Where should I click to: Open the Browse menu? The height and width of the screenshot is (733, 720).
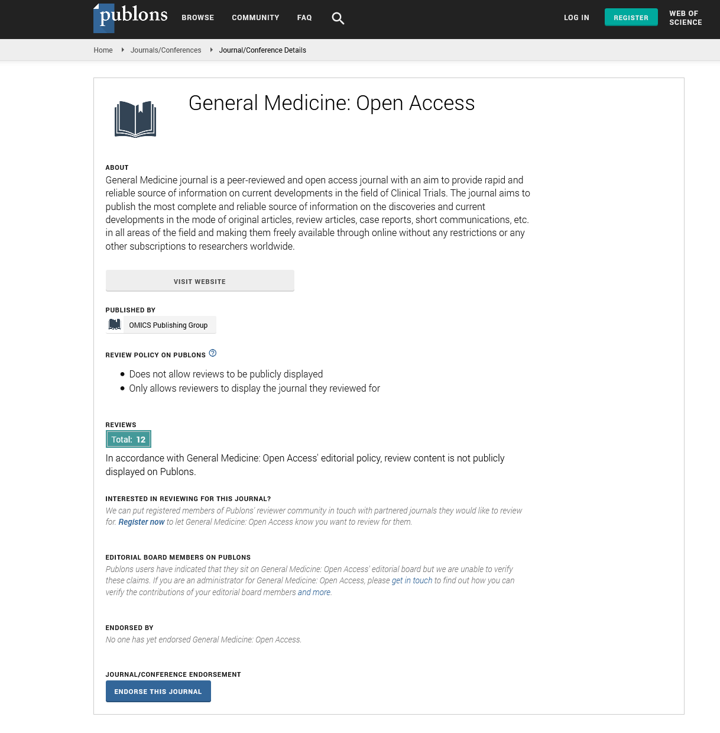197,18
